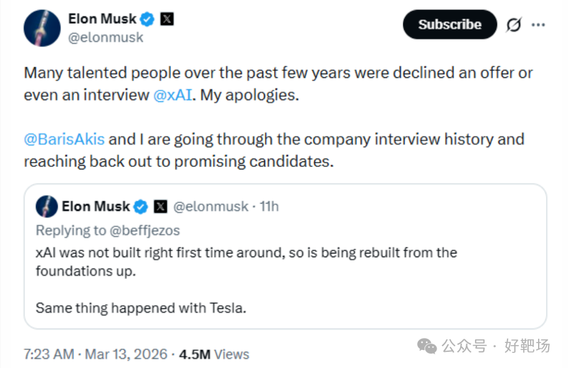Click the blue verified badge in the main header
568x368 pixels.
click(147, 19)
